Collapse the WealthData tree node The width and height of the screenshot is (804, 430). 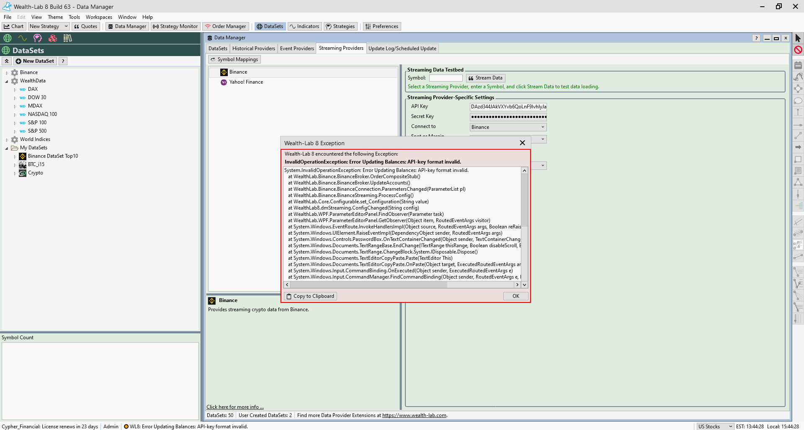coord(7,81)
